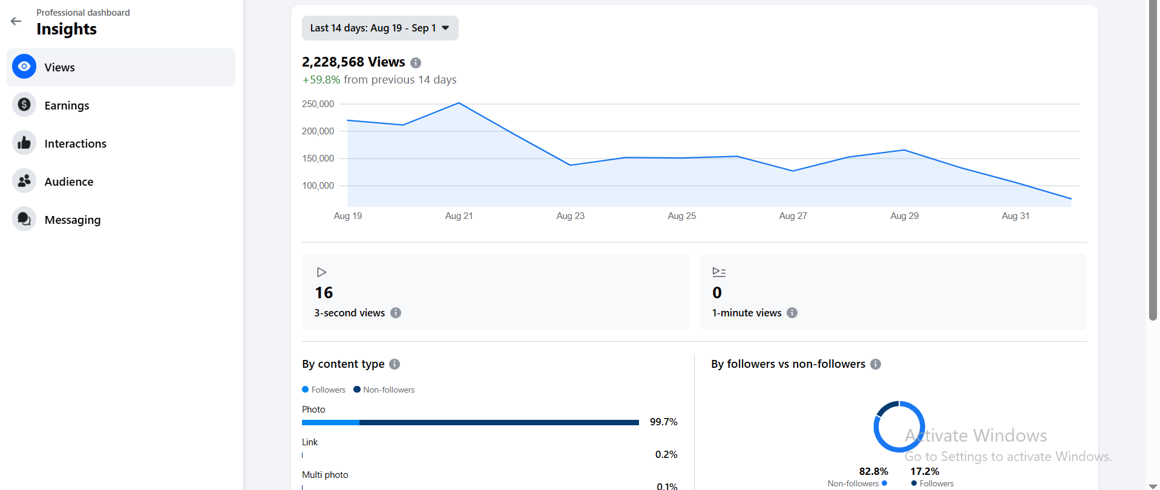Viewport: 1160px width, 490px height.
Task: Click the Photo content type bar
Action: click(x=470, y=422)
